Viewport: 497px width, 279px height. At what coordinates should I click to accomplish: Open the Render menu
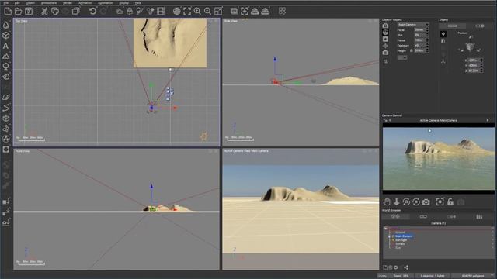tap(68, 3)
